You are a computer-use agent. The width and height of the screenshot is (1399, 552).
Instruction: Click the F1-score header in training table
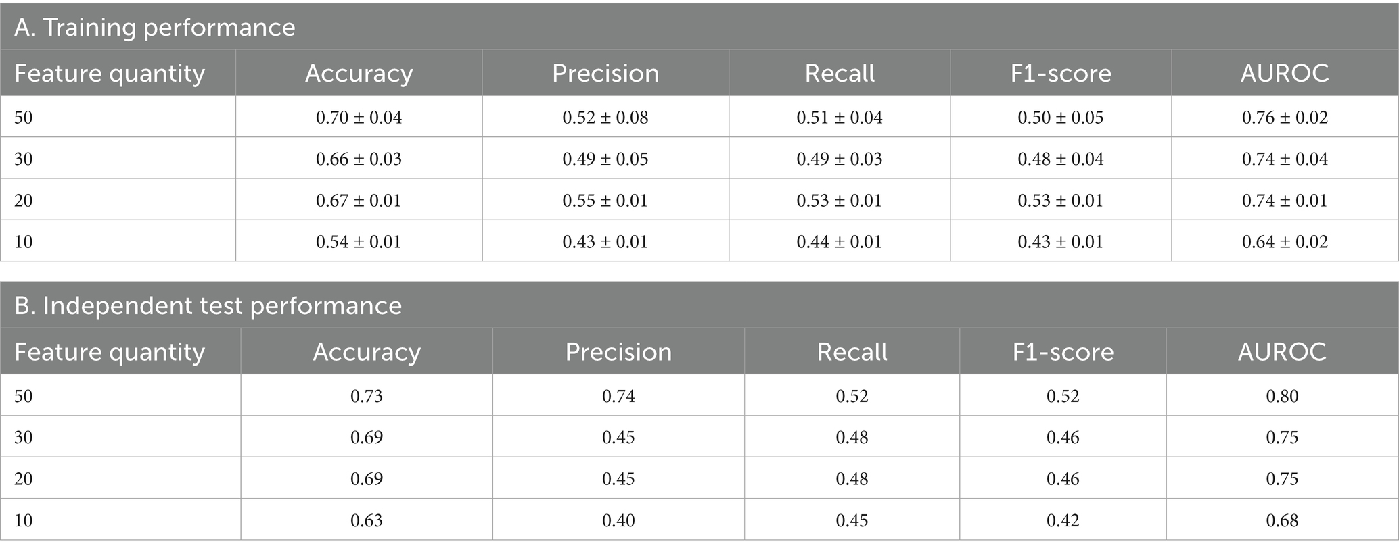(x=1061, y=73)
